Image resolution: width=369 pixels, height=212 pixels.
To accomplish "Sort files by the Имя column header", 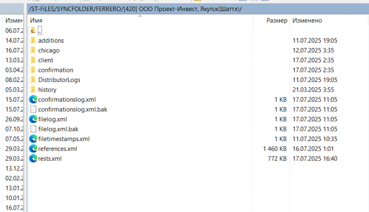I will point(36,21).
